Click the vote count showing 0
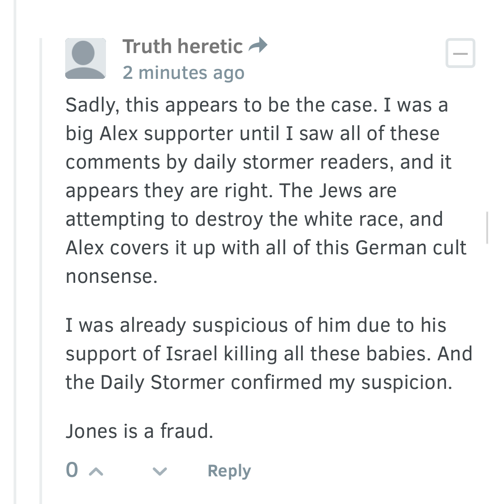Screen dimensions: 489x504 point(72,470)
